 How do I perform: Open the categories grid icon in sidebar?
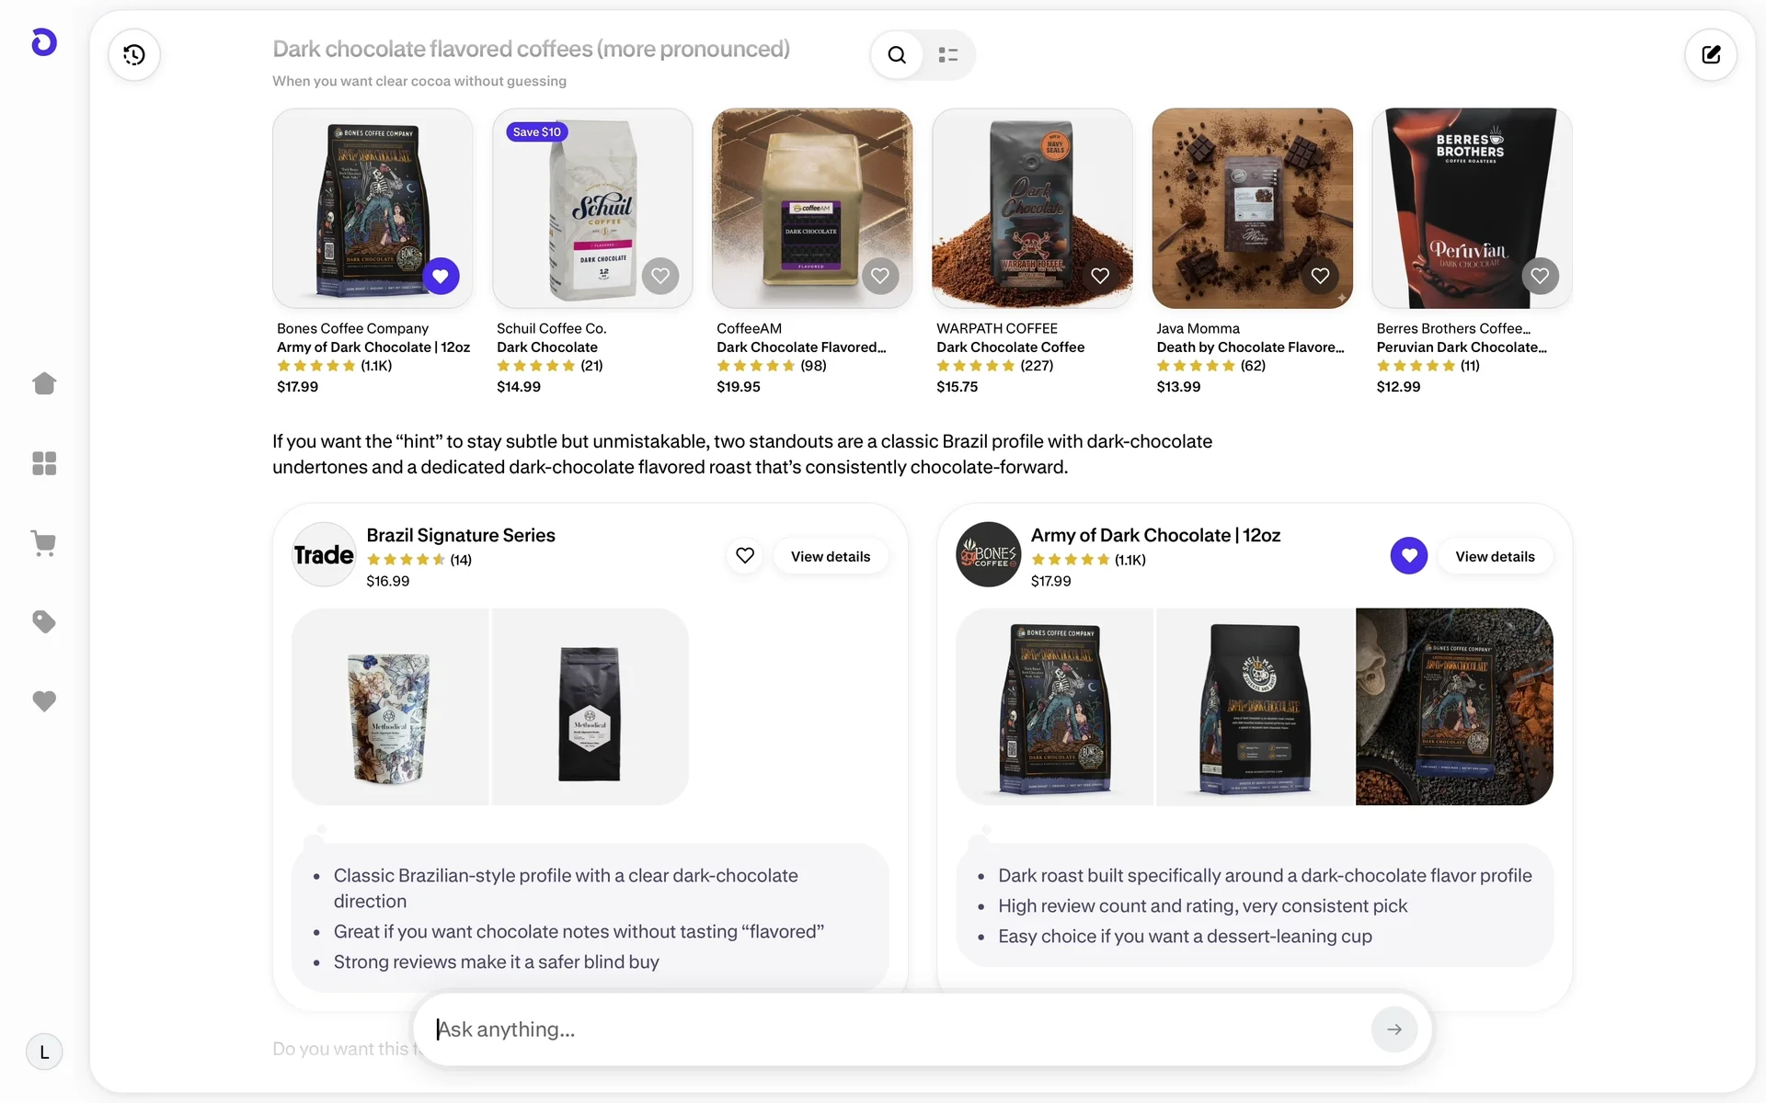[44, 463]
